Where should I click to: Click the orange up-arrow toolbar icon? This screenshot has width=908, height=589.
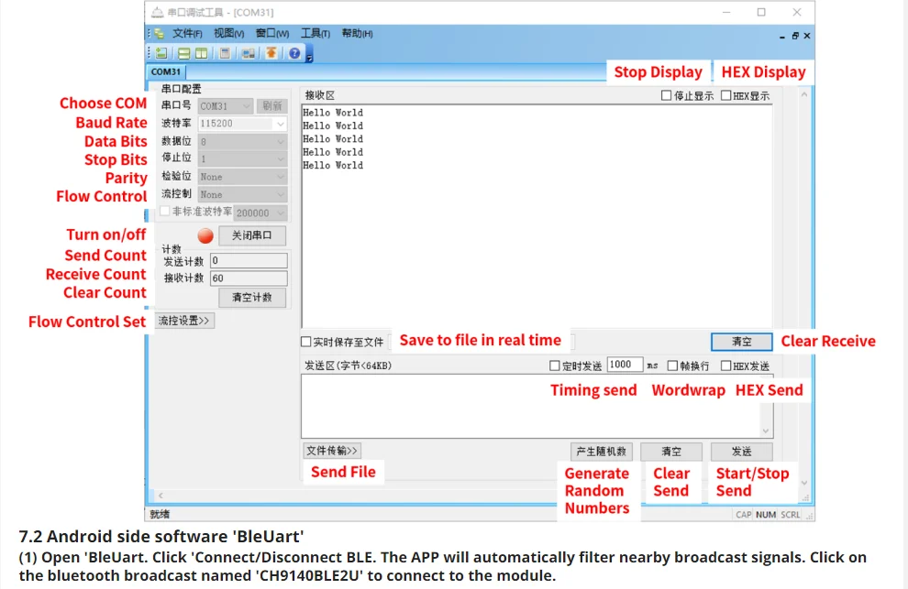point(271,53)
